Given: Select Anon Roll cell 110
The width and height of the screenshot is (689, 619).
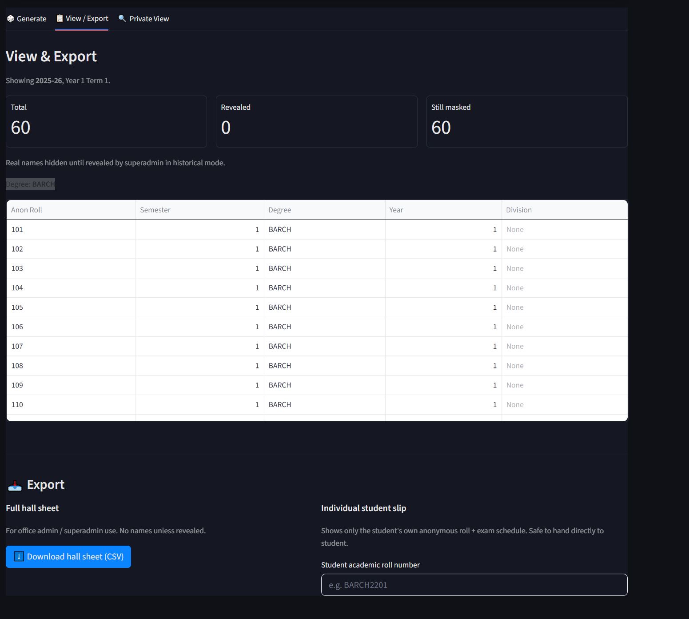Looking at the screenshot, I should (x=71, y=405).
